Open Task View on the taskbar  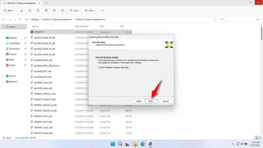click(127, 144)
